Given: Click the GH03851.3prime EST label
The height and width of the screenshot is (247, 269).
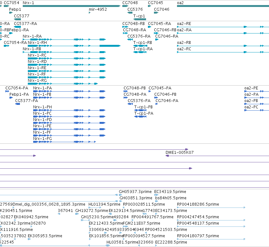Looking at the screenshot, I should [136, 198].
